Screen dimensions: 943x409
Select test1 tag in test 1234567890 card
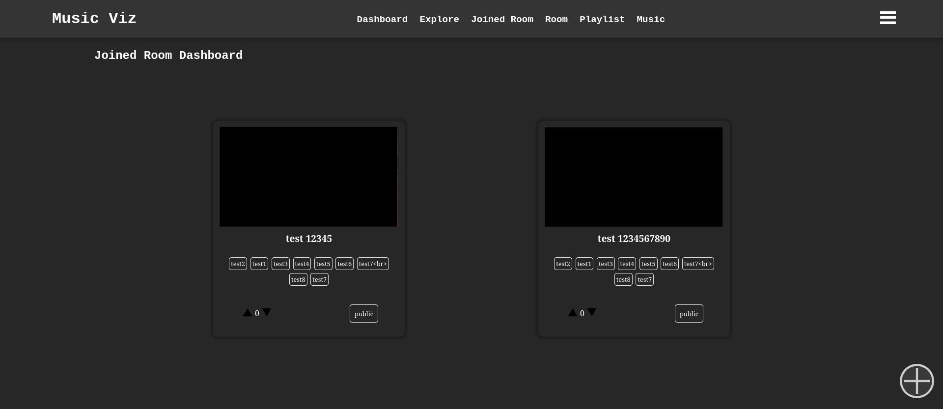(x=584, y=264)
